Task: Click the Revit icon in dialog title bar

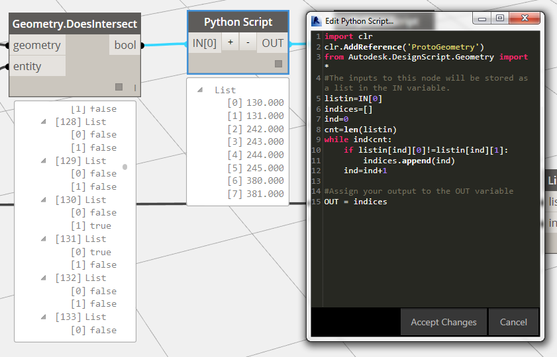Action: [x=317, y=21]
